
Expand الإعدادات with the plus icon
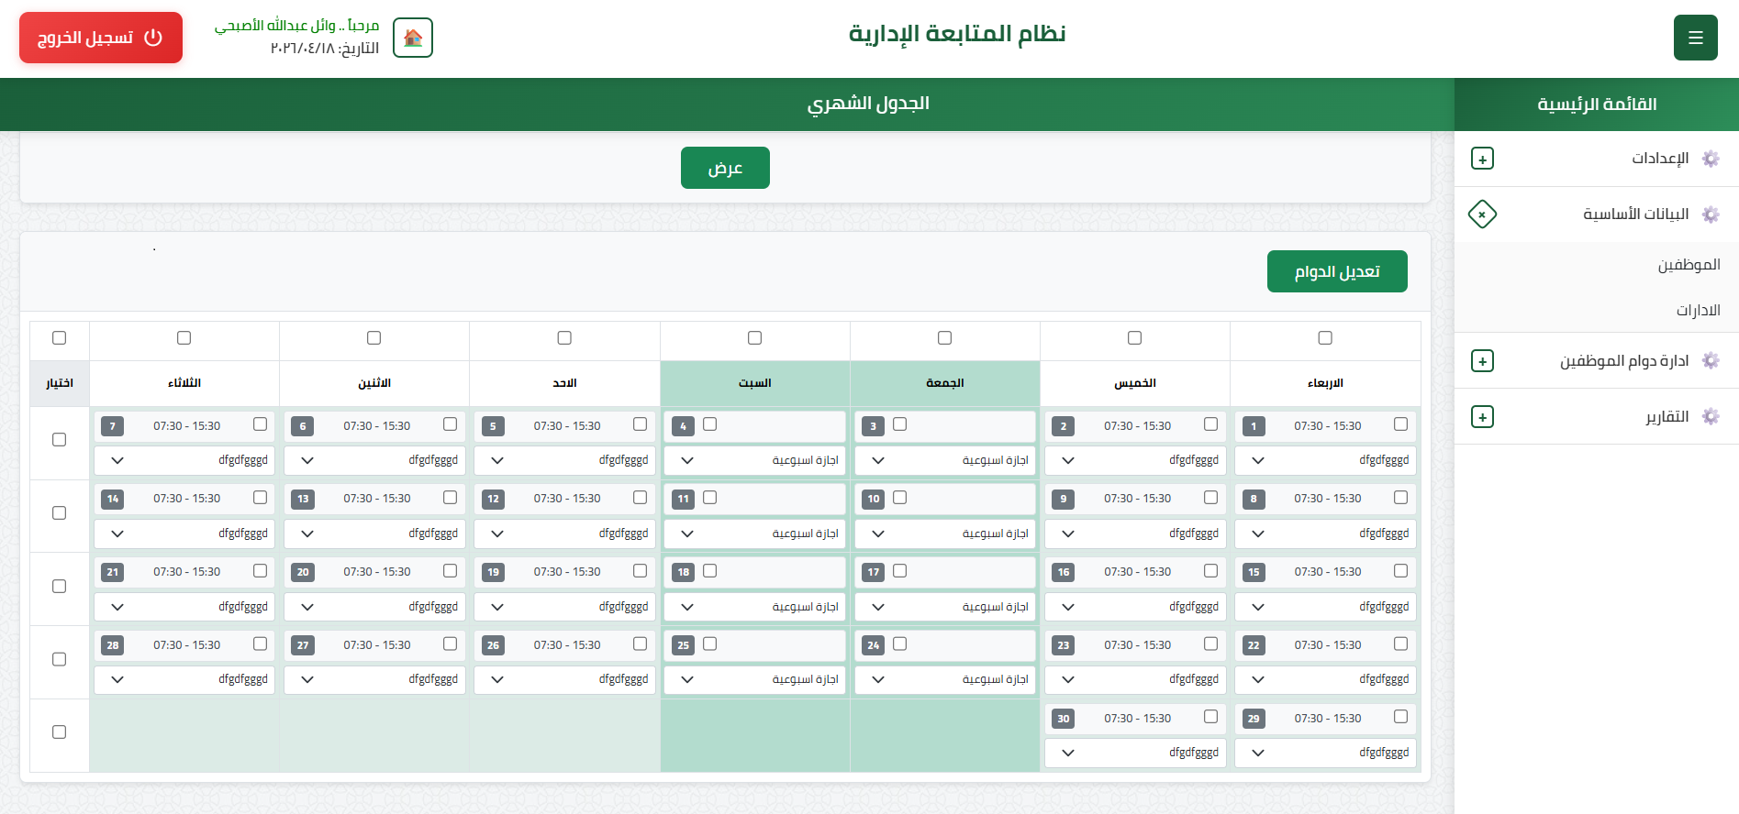(x=1482, y=159)
